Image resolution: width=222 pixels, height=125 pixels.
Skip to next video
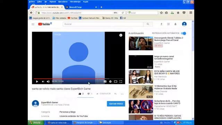click(43, 82)
